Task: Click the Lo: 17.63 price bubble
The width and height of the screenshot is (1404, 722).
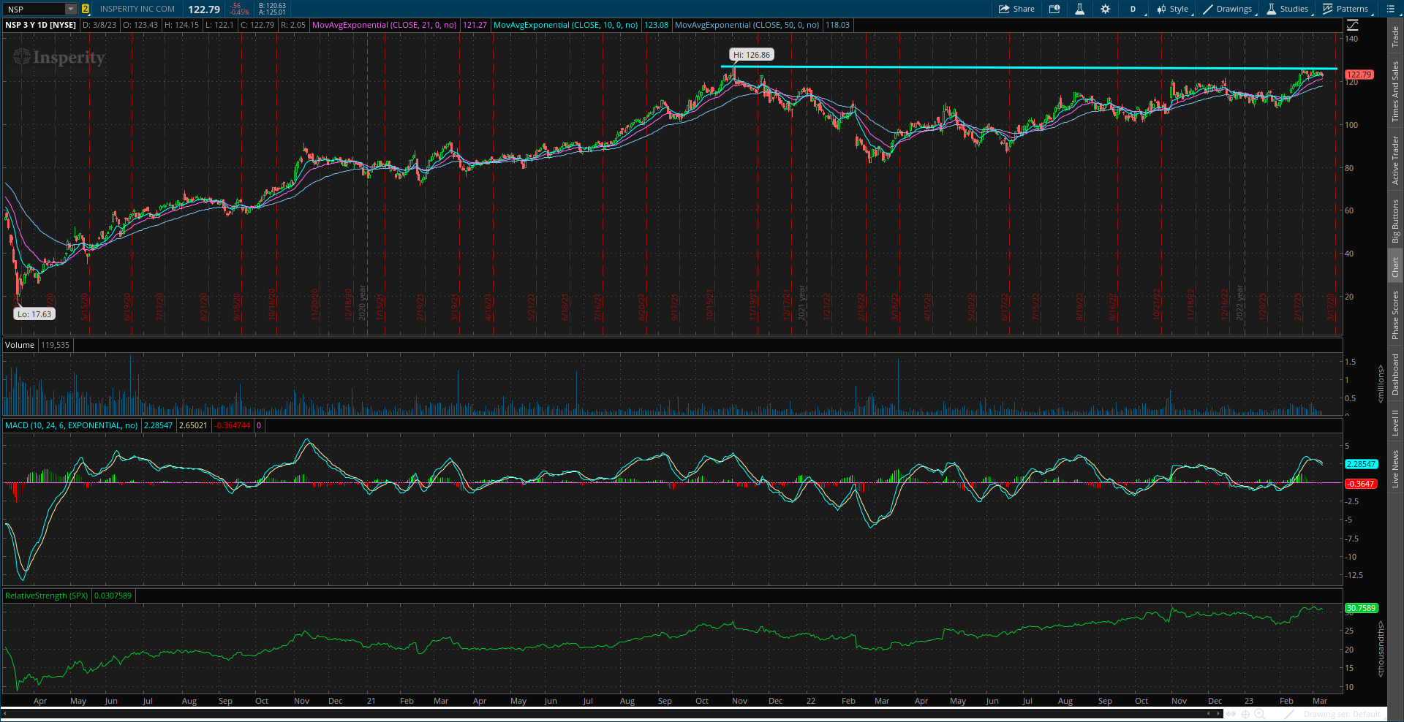Action: pyautogui.click(x=34, y=314)
